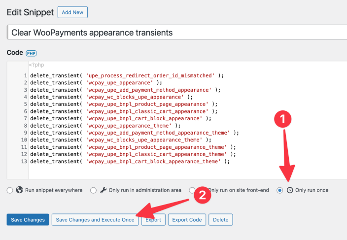The image size is (347, 240).
Task: Delete this snippet with Delete button
Action: pyautogui.click(x=220, y=220)
